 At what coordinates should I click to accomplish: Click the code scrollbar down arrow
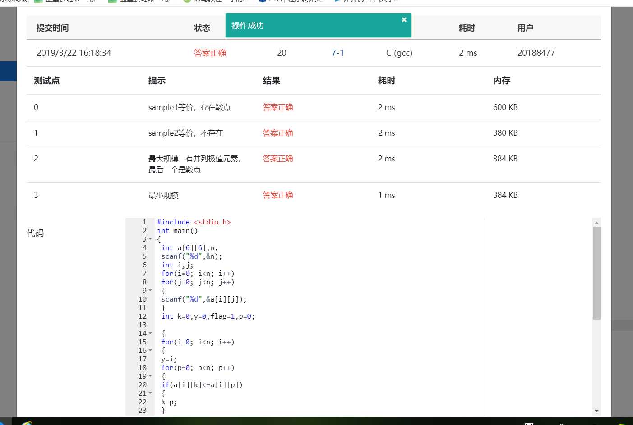[x=596, y=411]
